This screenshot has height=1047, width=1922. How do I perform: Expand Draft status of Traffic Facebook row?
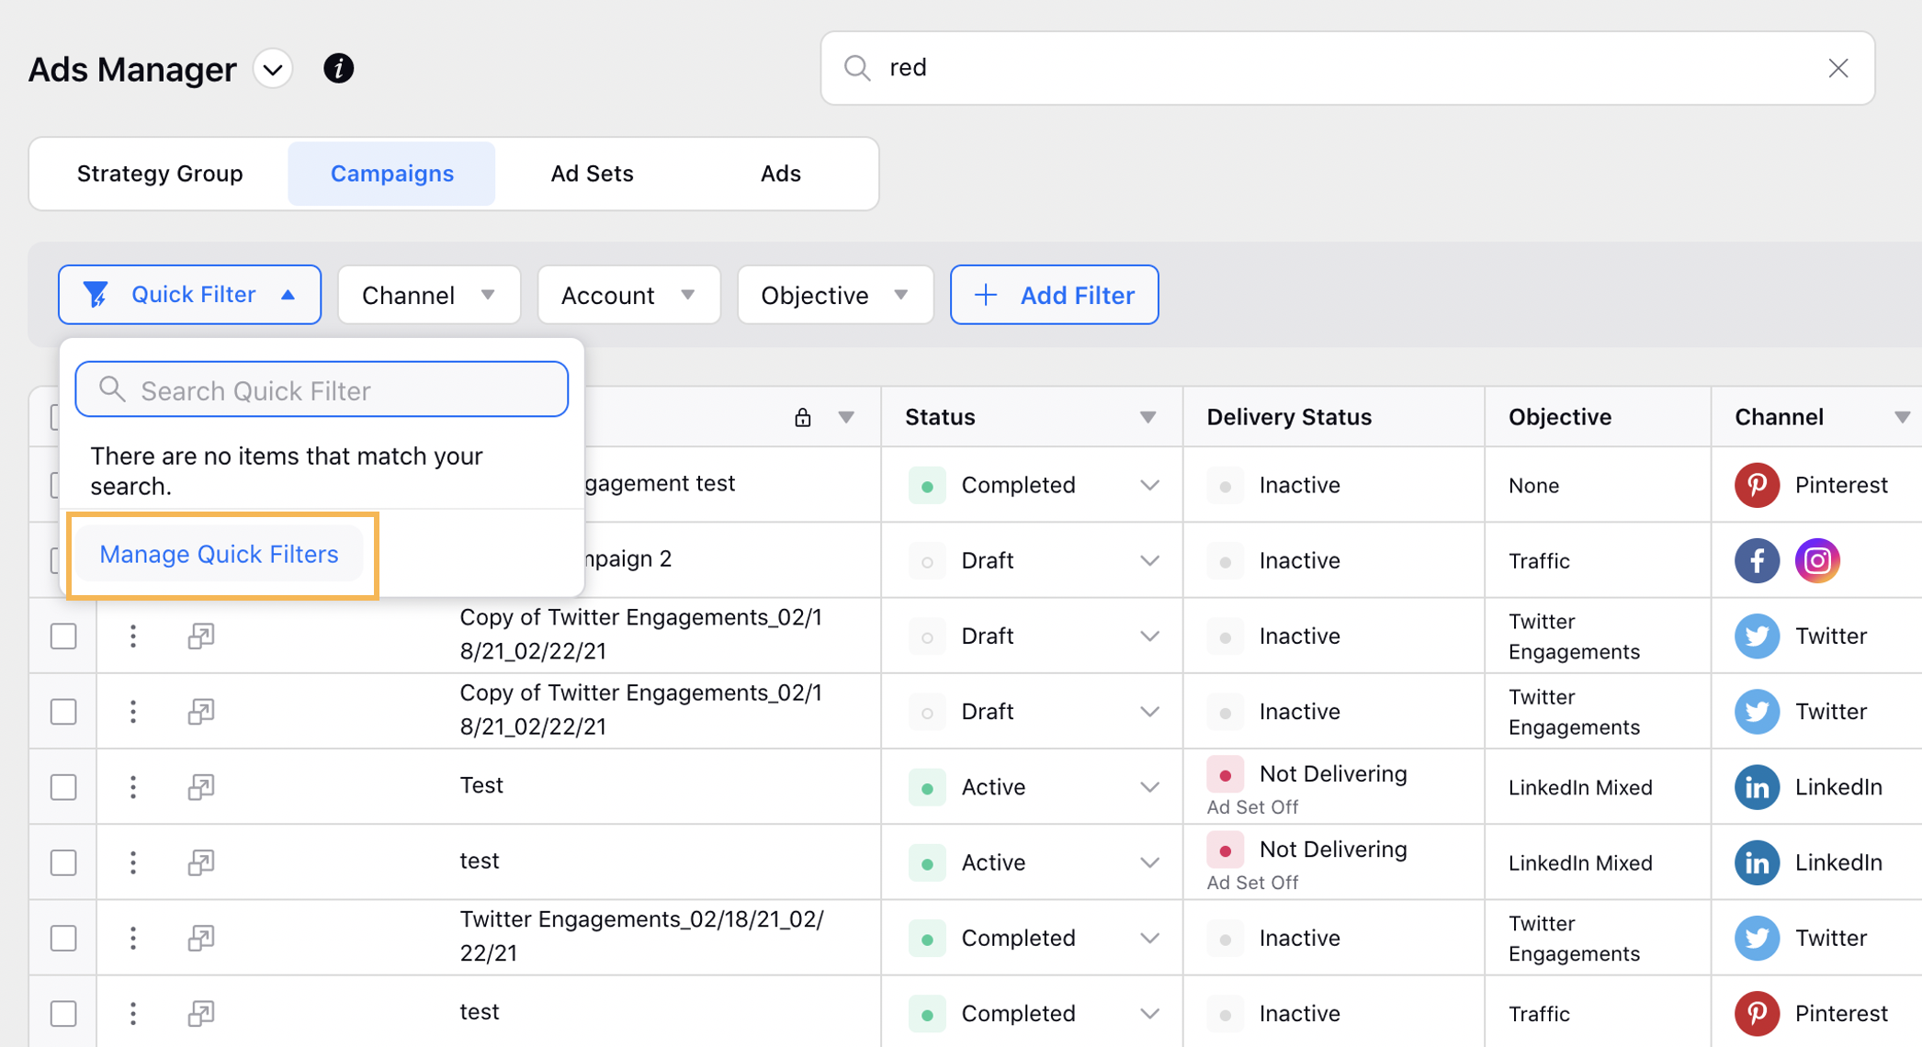pyautogui.click(x=1149, y=560)
